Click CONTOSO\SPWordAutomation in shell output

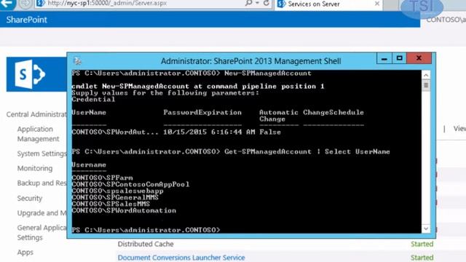(x=124, y=210)
